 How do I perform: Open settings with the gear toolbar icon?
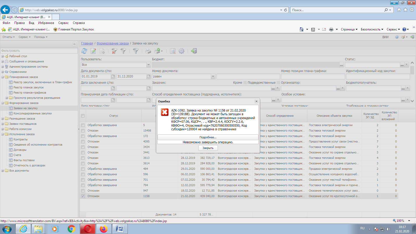tap(181, 51)
